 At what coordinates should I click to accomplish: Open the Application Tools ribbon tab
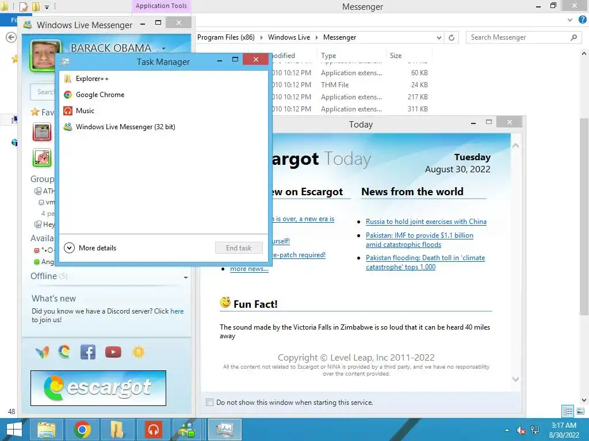(x=161, y=6)
